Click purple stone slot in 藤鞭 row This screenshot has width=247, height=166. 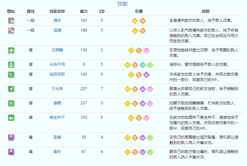[x=143, y=103]
